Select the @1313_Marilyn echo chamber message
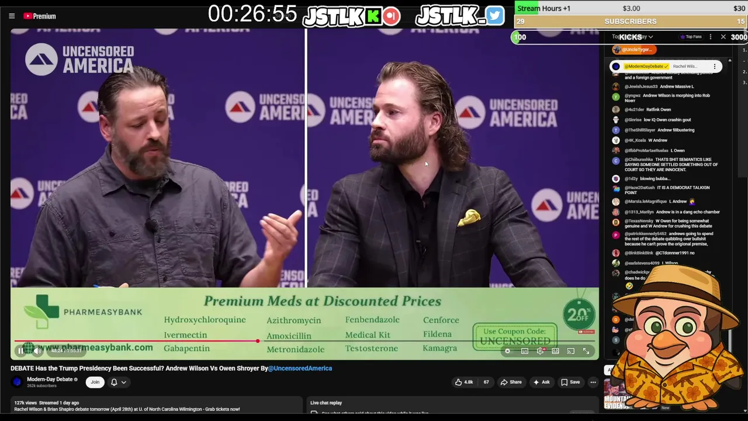748x421 pixels. coord(666,212)
